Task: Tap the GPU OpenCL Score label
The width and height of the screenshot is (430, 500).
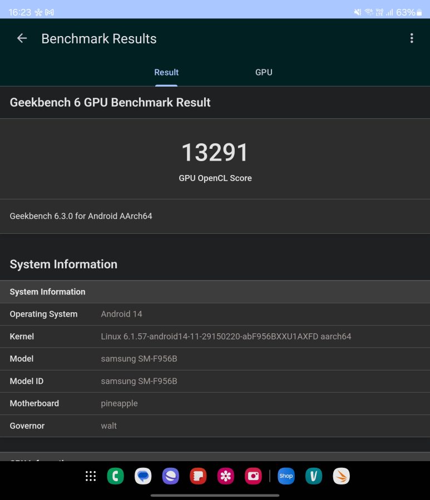Action: (x=215, y=178)
